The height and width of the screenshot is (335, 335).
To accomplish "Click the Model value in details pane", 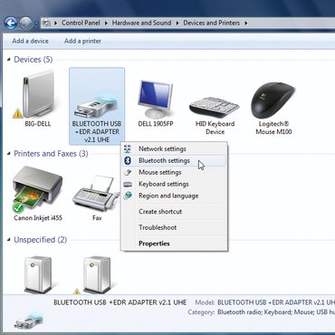I will pos(276,302).
